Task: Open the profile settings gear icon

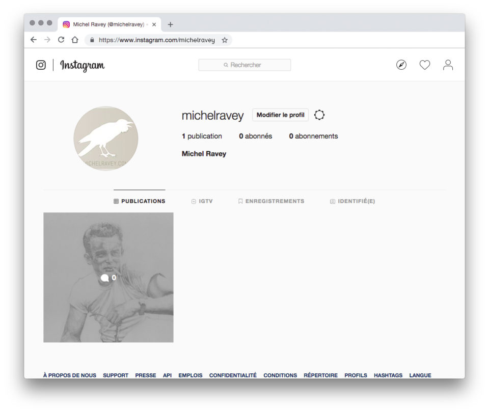Action: click(x=319, y=115)
